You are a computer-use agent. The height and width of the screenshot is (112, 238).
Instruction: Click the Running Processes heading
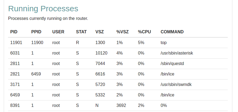point(43,9)
